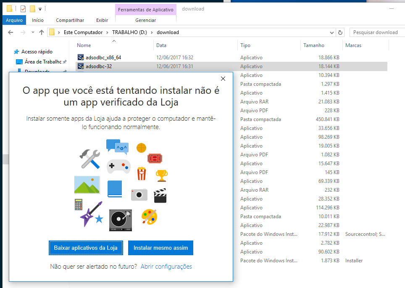Go forward with the forward arrow
This screenshot has width=405, height=288.
(x=23, y=32)
